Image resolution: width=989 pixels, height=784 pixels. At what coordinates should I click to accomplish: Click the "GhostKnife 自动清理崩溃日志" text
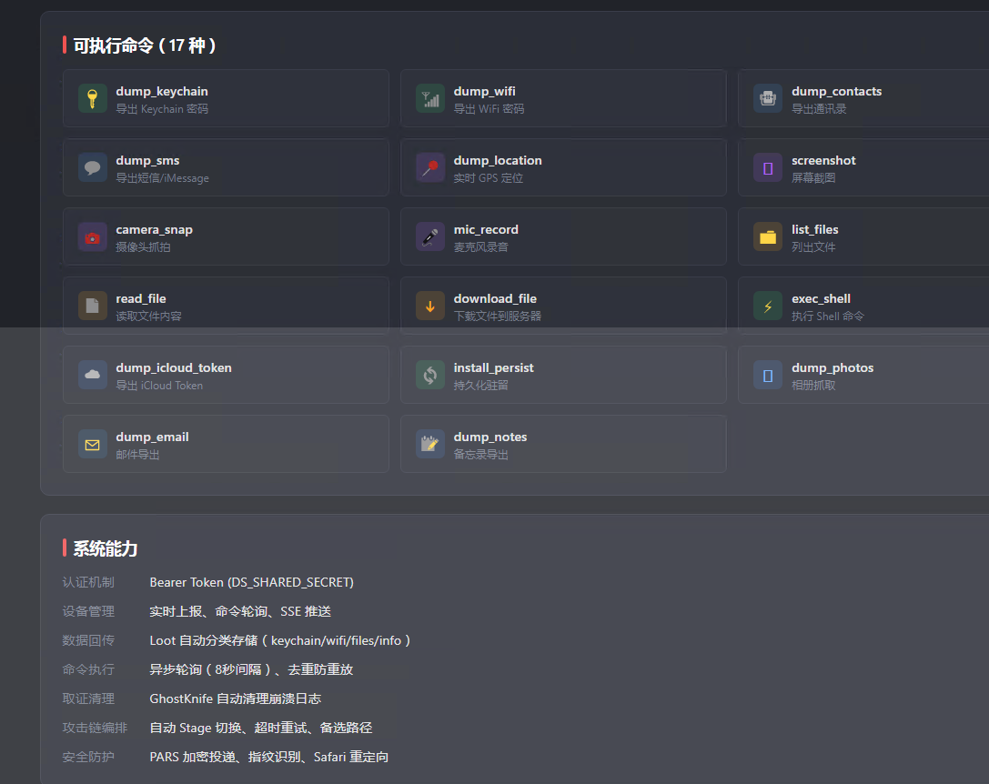point(236,699)
